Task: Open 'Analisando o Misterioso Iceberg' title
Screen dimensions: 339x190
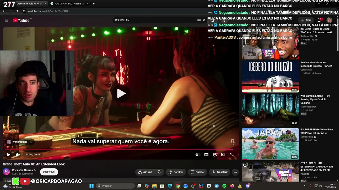Action: 316,64
